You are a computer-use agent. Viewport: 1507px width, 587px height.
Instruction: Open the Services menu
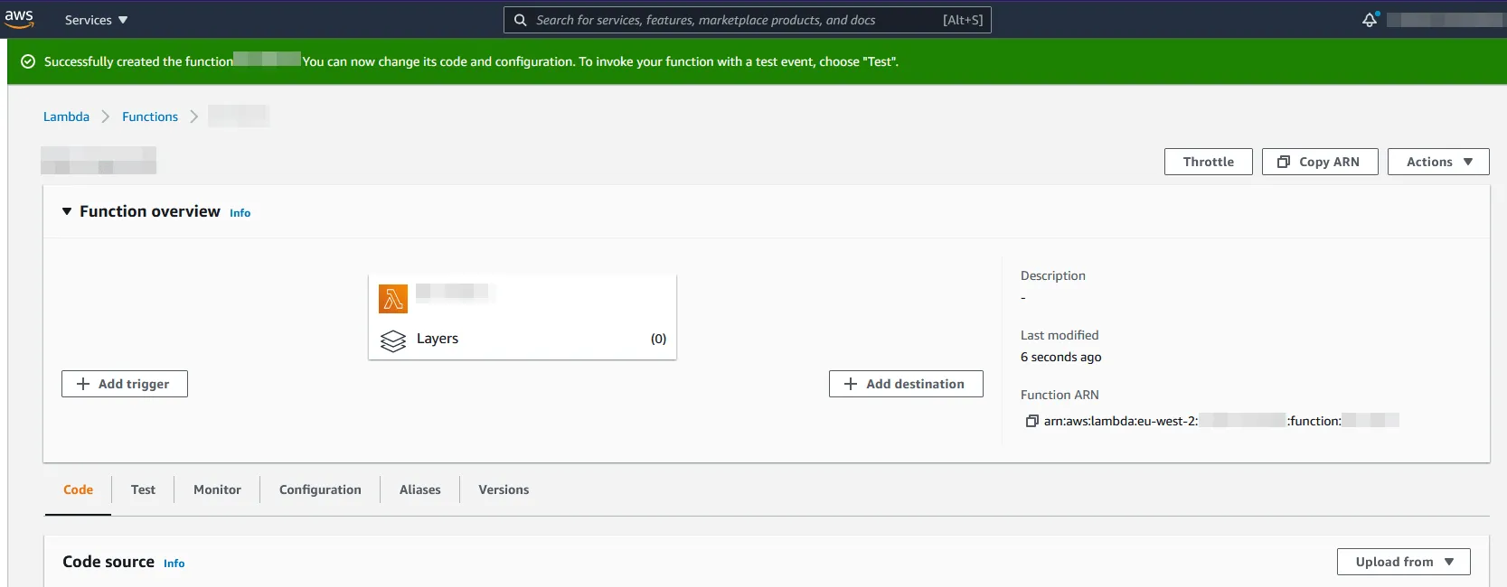[x=96, y=20]
